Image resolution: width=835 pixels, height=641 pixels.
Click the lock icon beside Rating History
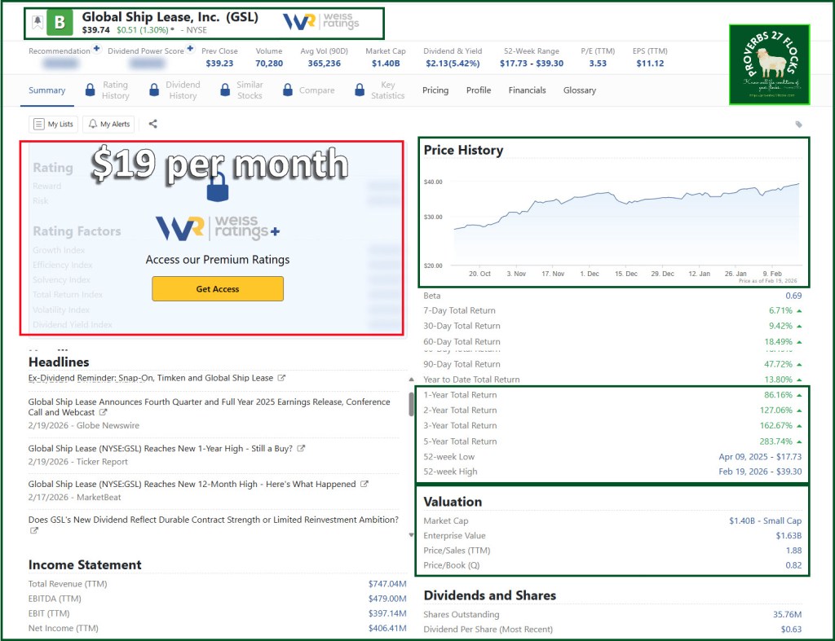point(91,90)
